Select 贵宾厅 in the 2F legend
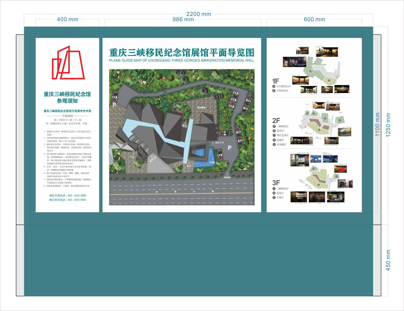Image resolution: width=404 pixels, height=311 pixels. pyautogui.click(x=280, y=131)
